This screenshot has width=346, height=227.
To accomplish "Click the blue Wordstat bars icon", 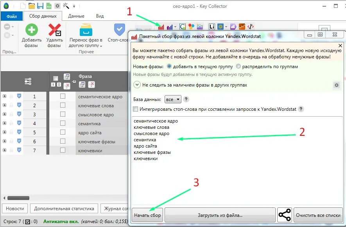I will 169,27.
